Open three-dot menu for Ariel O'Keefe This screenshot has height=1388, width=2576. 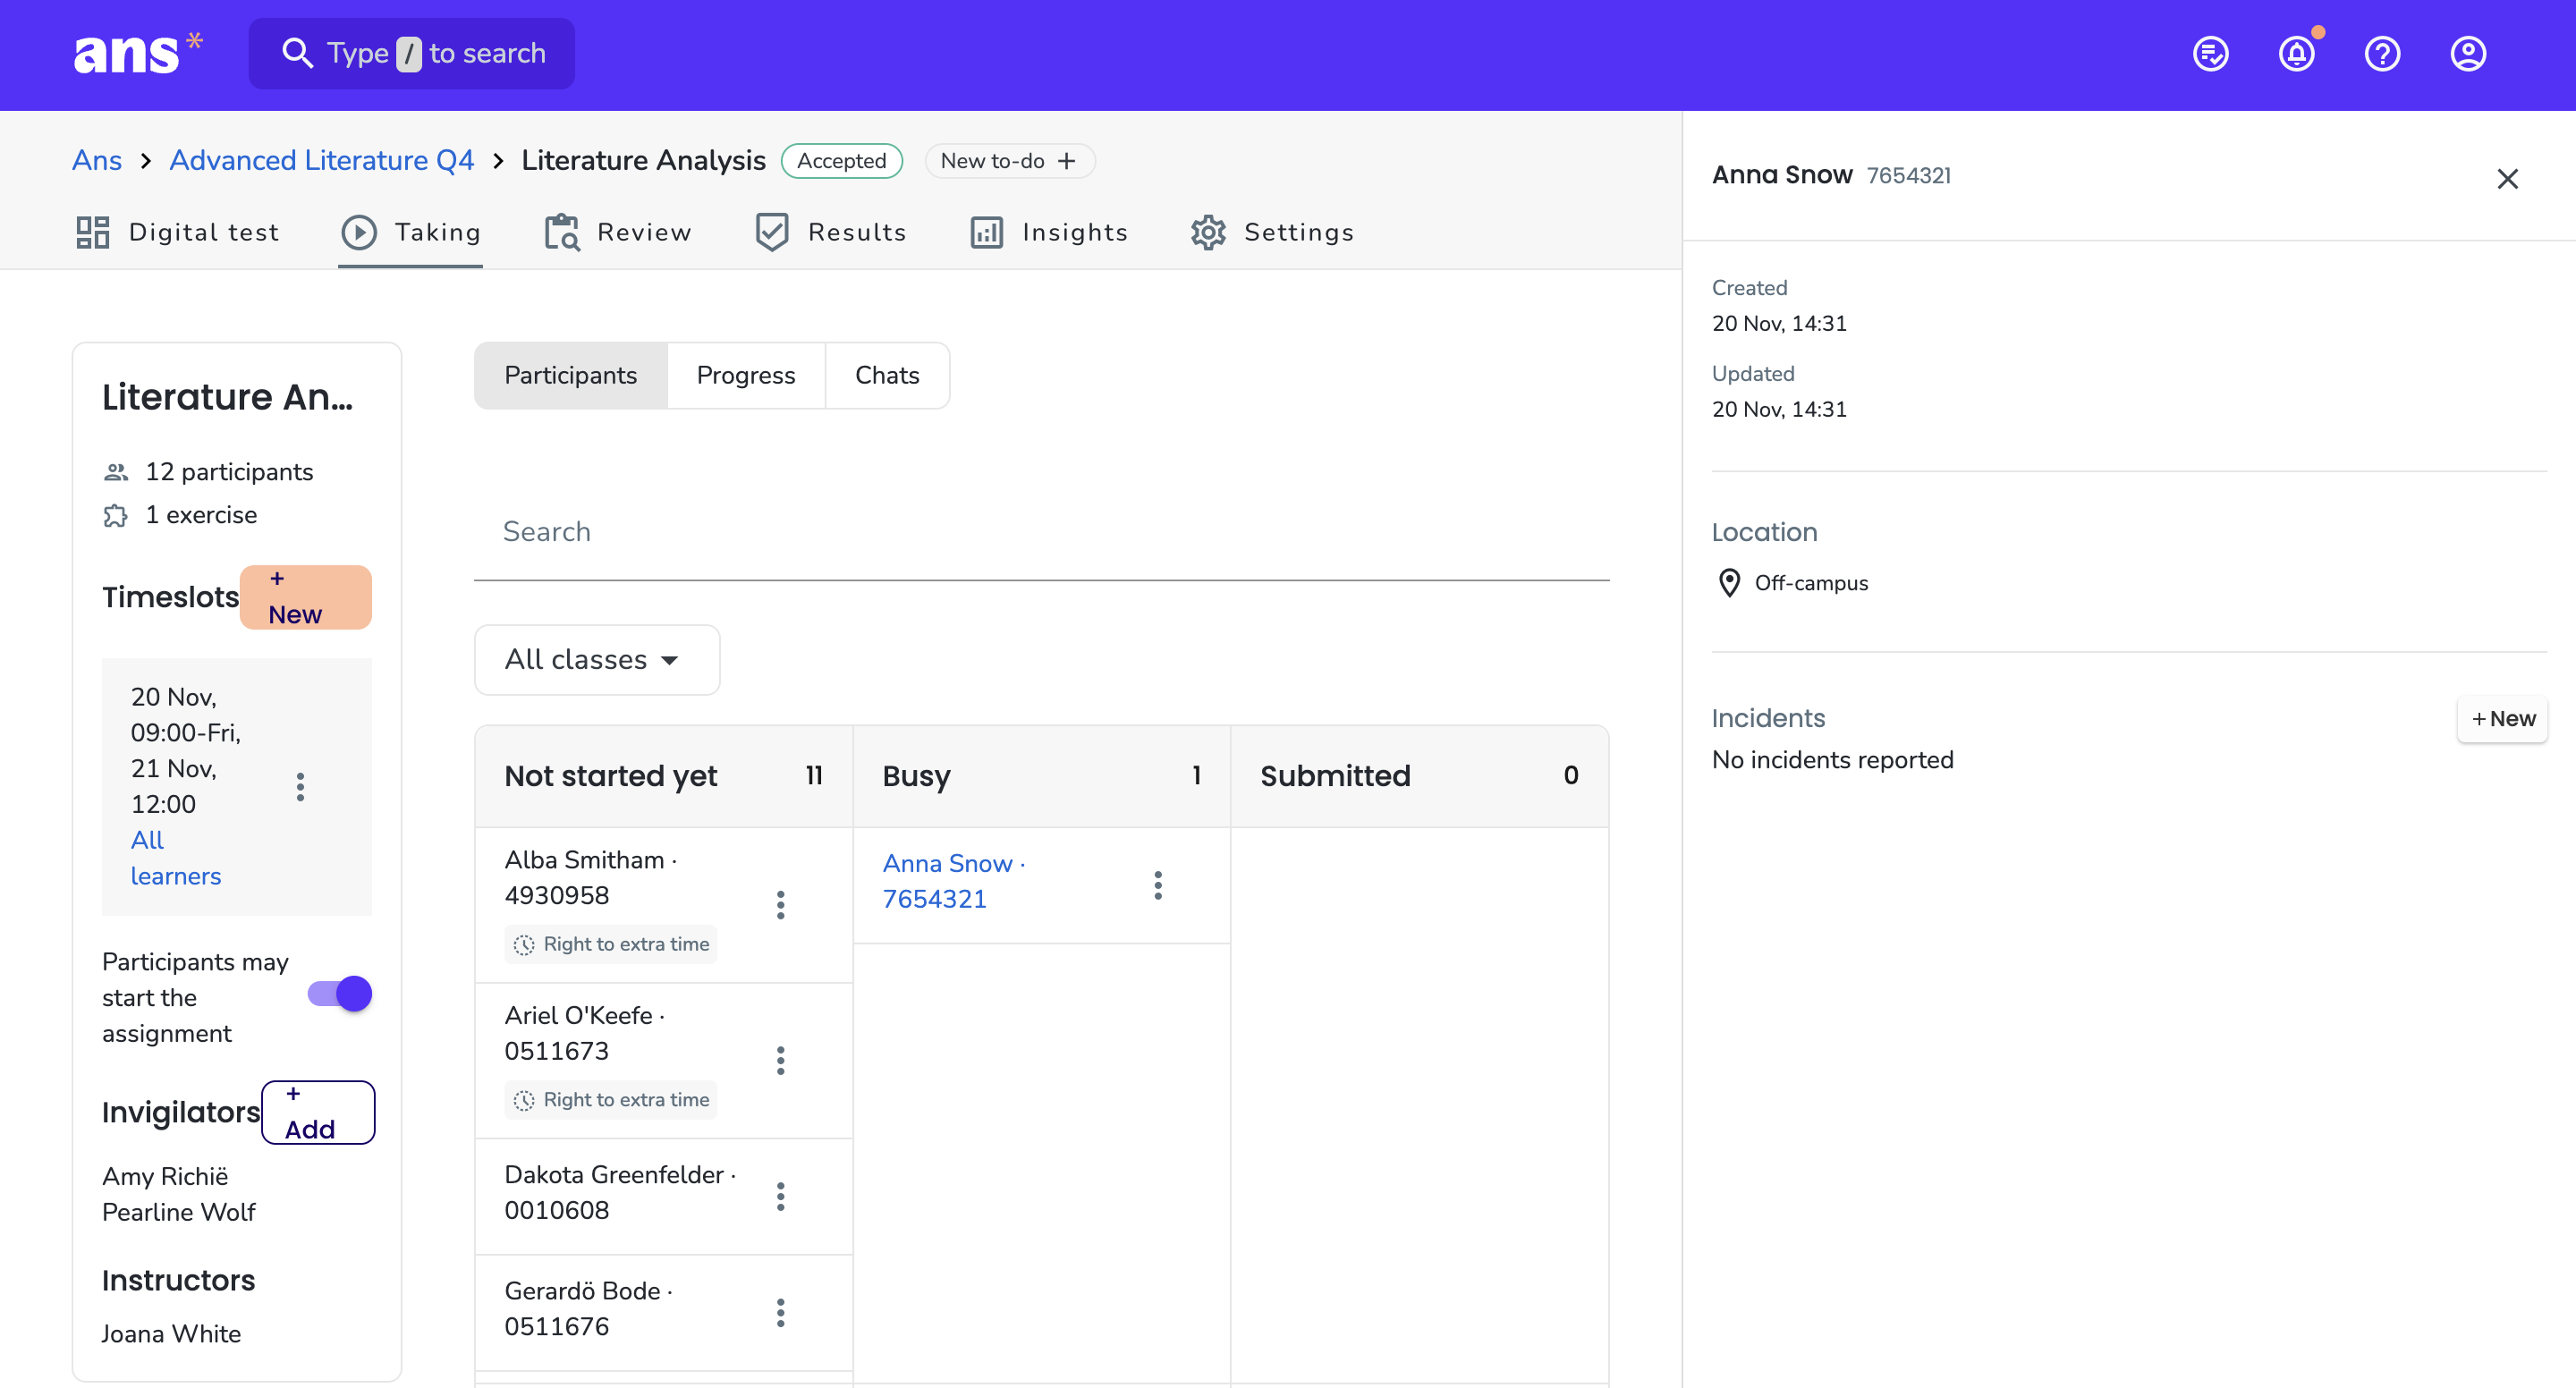click(x=781, y=1060)
